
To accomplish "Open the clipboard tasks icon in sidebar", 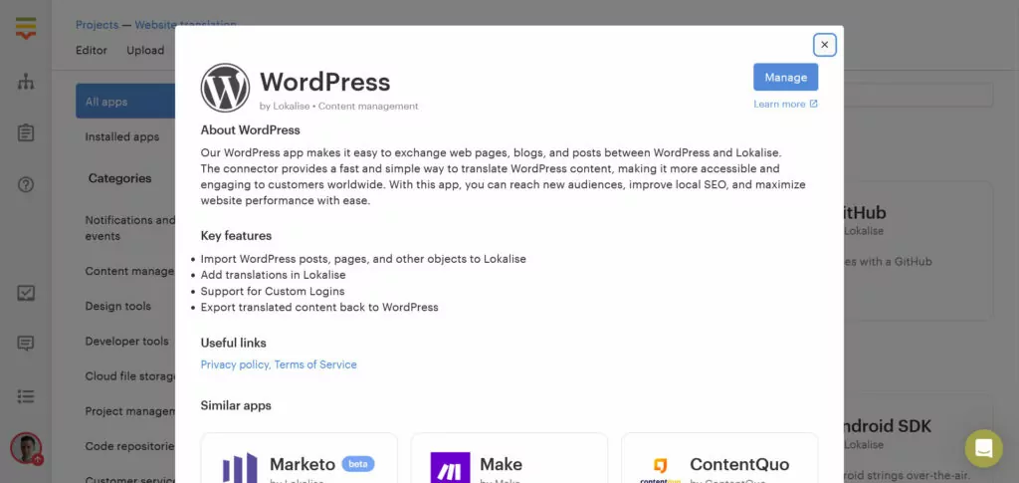I will coord(25,132).
